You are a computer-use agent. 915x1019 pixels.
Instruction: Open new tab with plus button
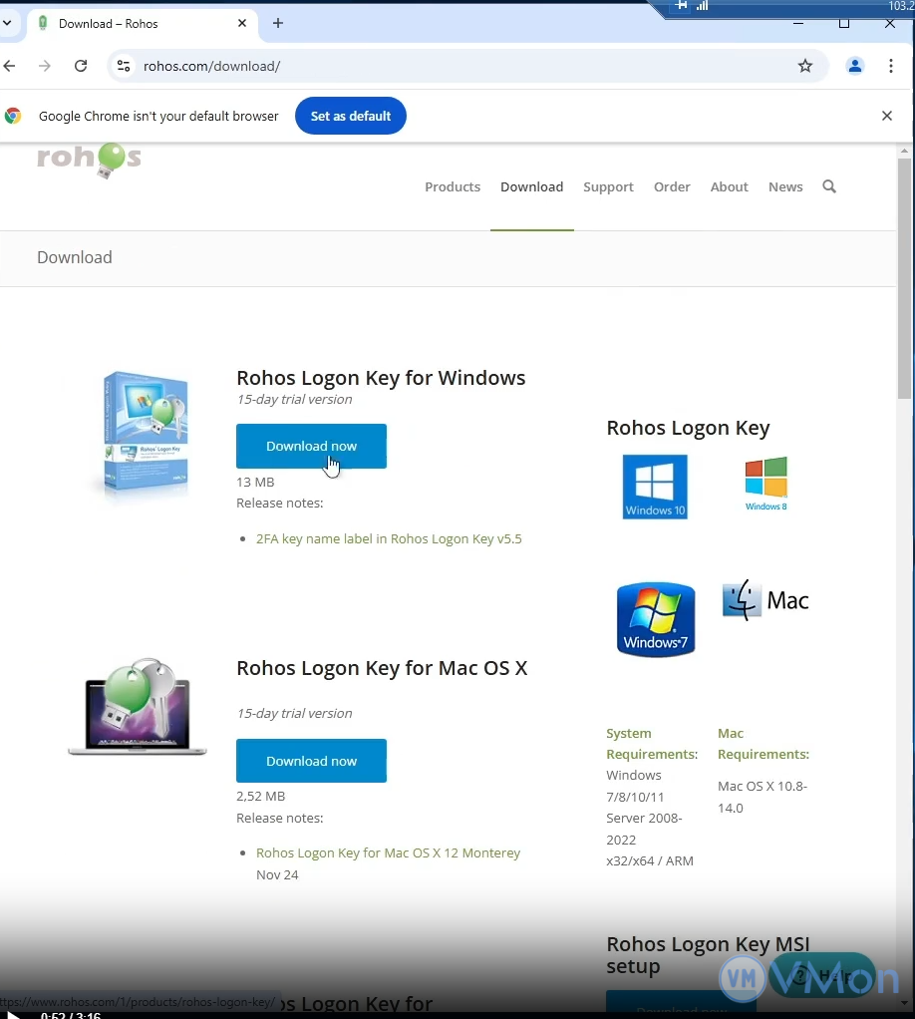pos(278,23)
